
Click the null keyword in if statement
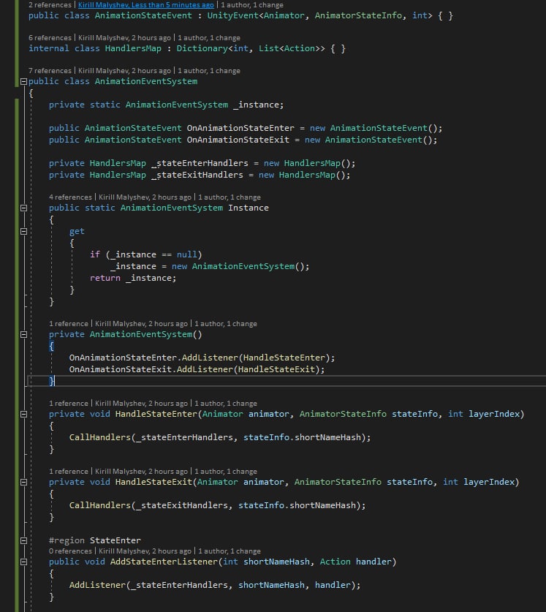187,254
